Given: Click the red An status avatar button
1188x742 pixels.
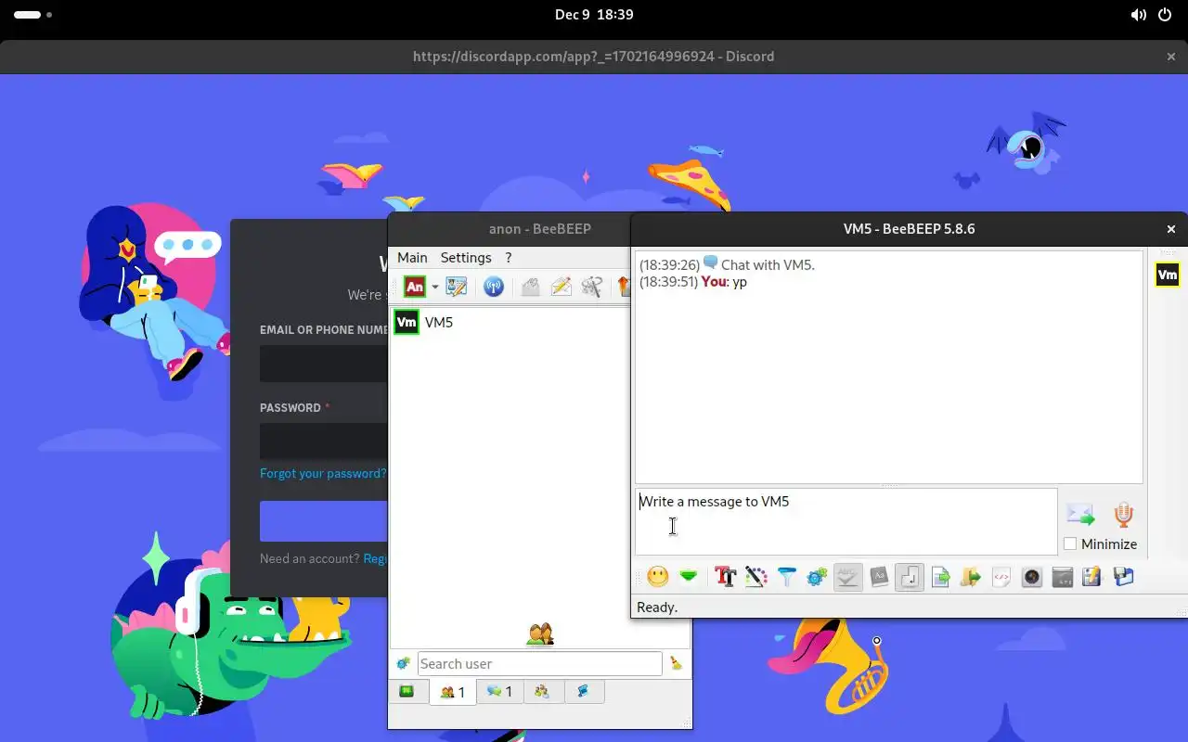Looking at the screenshot, I should (x=415, y=287).
